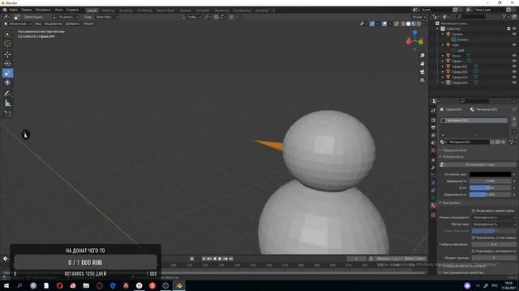Screen dimensions: 519x291
Task: Open the Object Data properties tab
Action: [x=433, y=197]
